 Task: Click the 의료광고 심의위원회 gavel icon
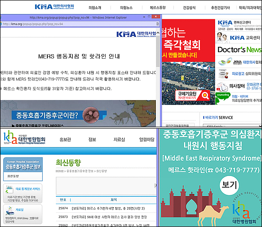point(224,74)
